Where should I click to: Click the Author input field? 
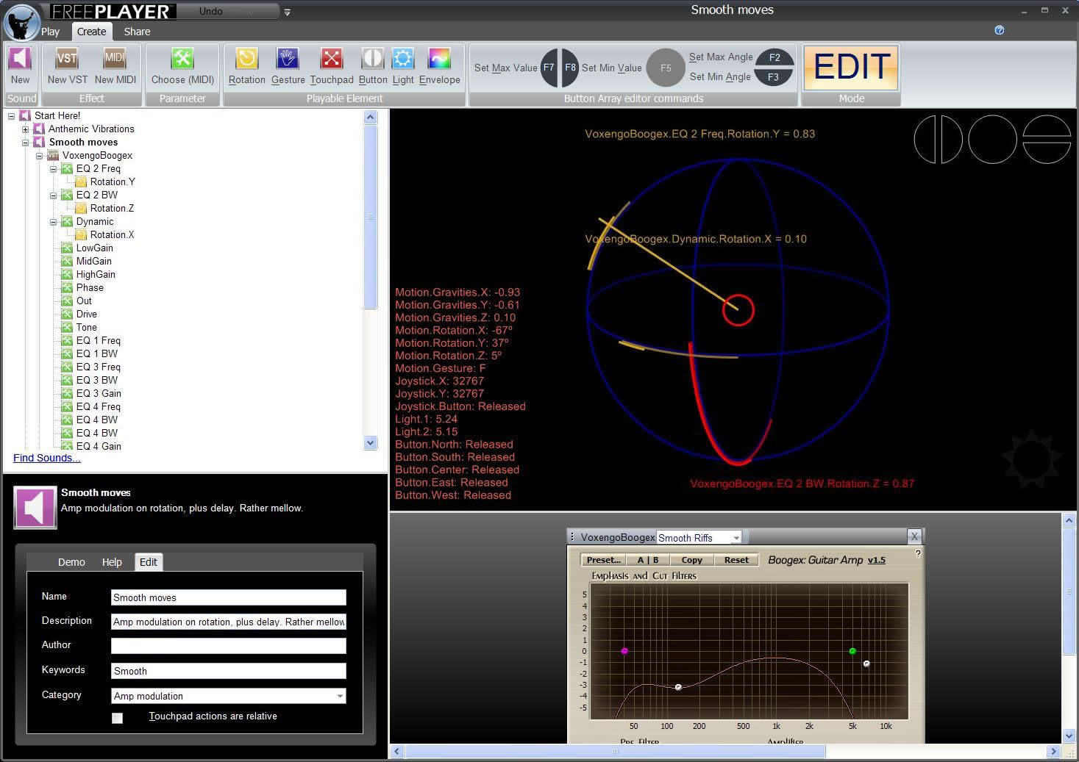(x=228, y=646)
